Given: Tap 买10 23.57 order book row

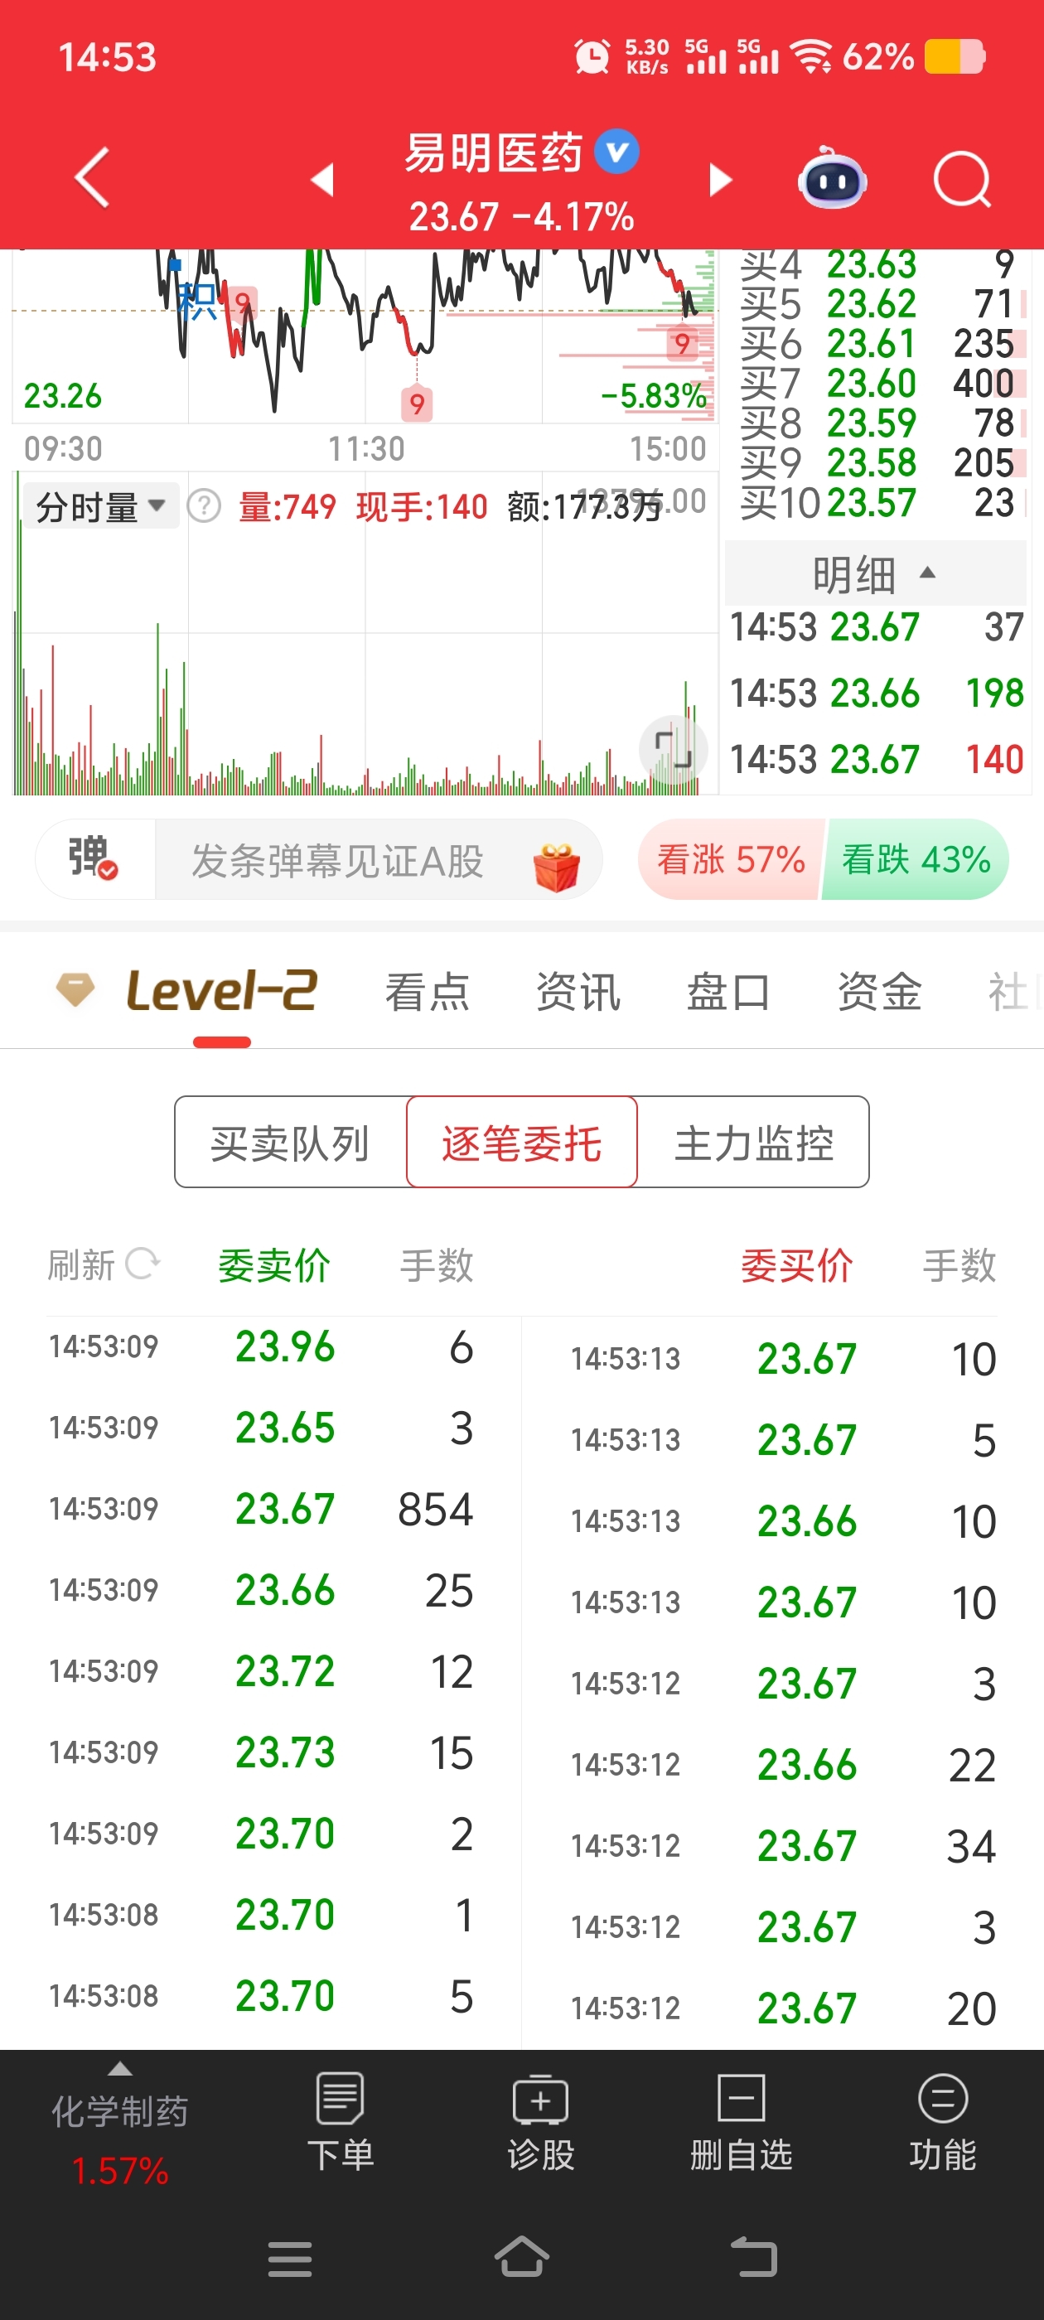Looking at the screenshot, I should [x=882, y=503].
